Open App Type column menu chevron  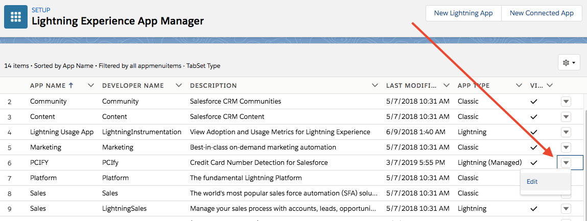pyautogui.click(x=519, y=86)
